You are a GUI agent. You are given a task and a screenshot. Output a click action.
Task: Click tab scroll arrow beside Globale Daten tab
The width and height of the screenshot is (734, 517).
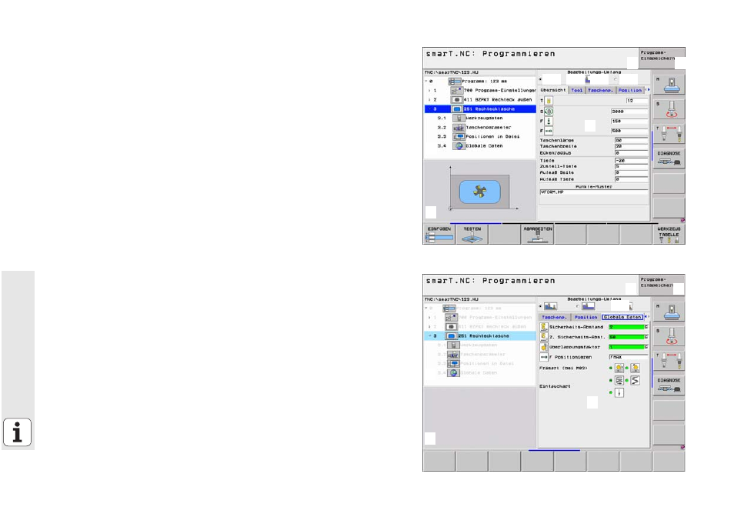click(646, 317)
